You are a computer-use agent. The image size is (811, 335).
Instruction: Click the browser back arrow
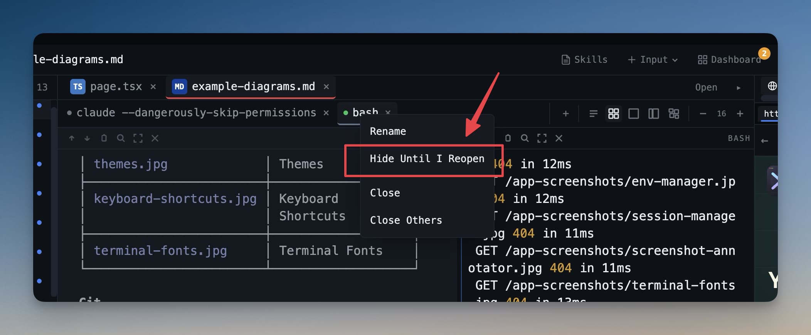(765, 141)
